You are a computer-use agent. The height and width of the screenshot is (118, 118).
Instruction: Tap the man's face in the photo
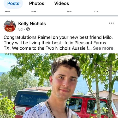[65, 84]
